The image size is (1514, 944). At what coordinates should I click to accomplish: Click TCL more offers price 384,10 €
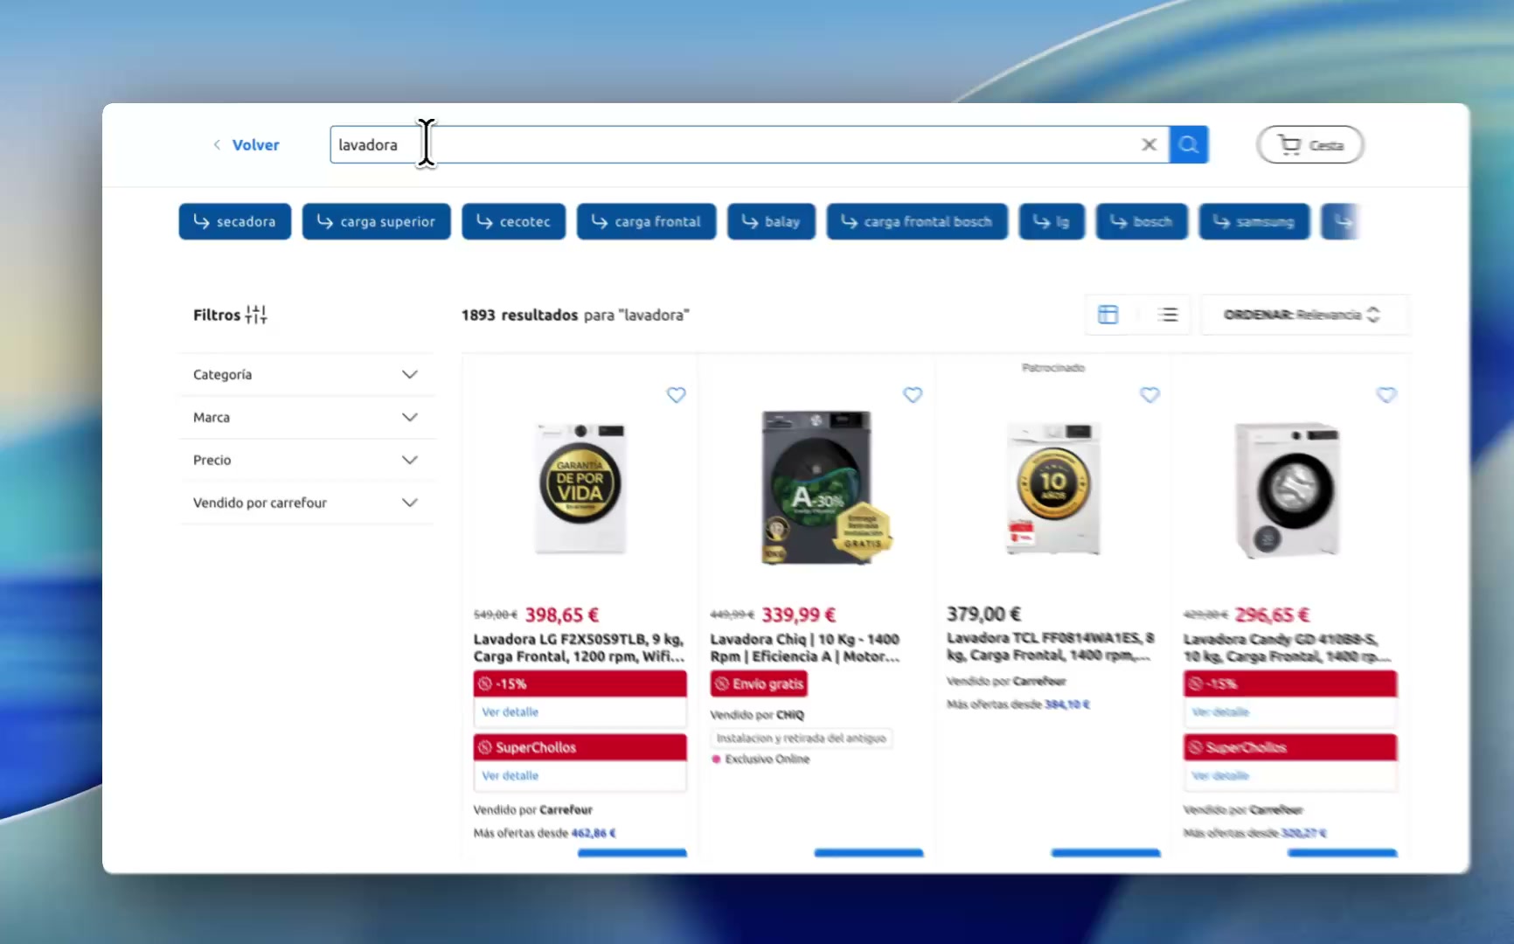click(x=1067, y=705)
